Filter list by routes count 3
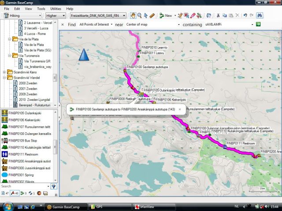This screenshot has width=282, height=211. coord(24,193)
